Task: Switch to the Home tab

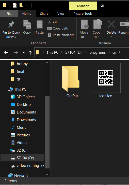Action: [x=27, y=14]
